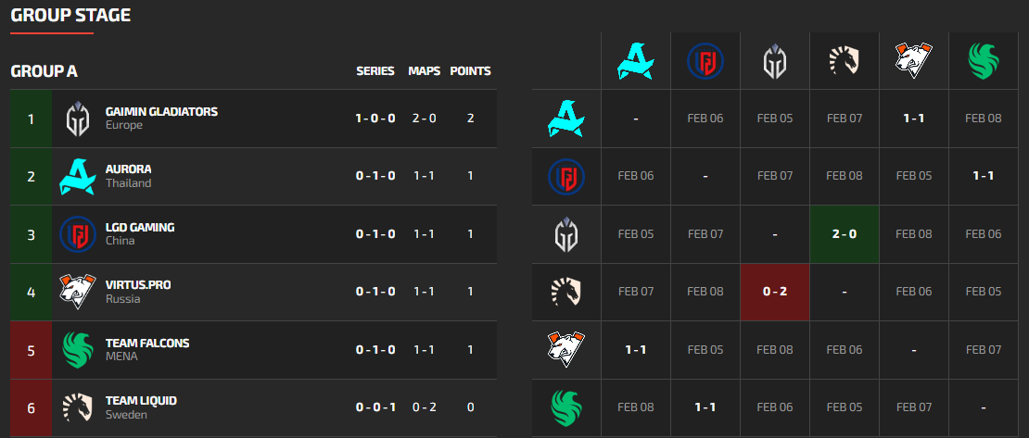Viewport: 1029px width, 438px height.
Task: Open the TEAM LIQUID team name link
Action: pos(141,400)
